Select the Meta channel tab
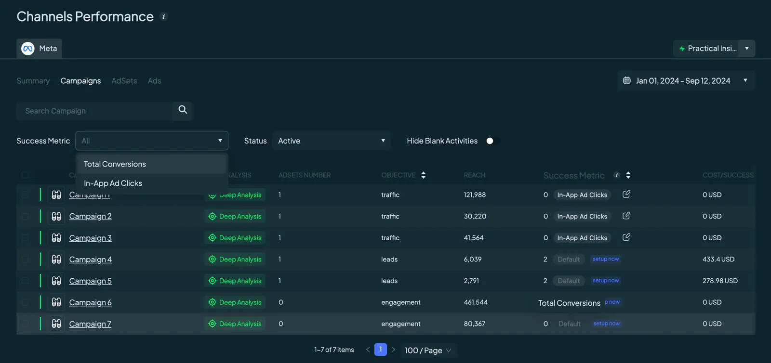The height and width of the screenshot is (363, 771). pos(39,49)
